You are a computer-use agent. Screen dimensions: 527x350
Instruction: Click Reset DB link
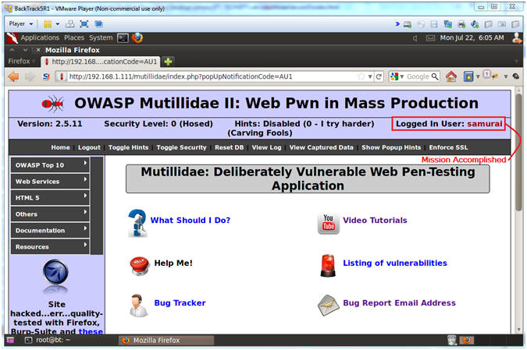(x=230, y=147)
